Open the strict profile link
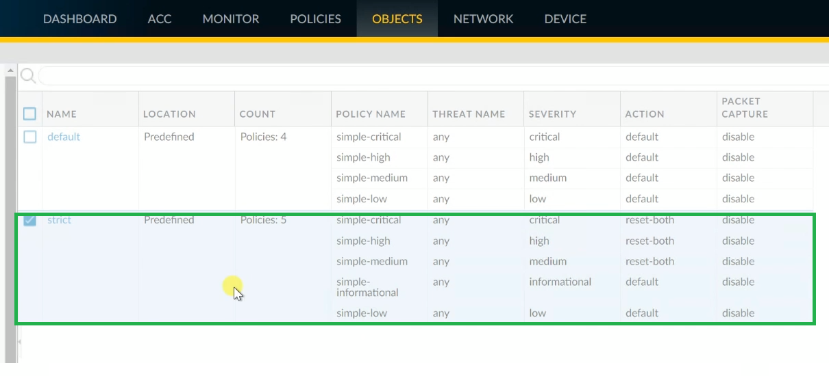Viewport: 829px width, 376px height. pos(59,220)
